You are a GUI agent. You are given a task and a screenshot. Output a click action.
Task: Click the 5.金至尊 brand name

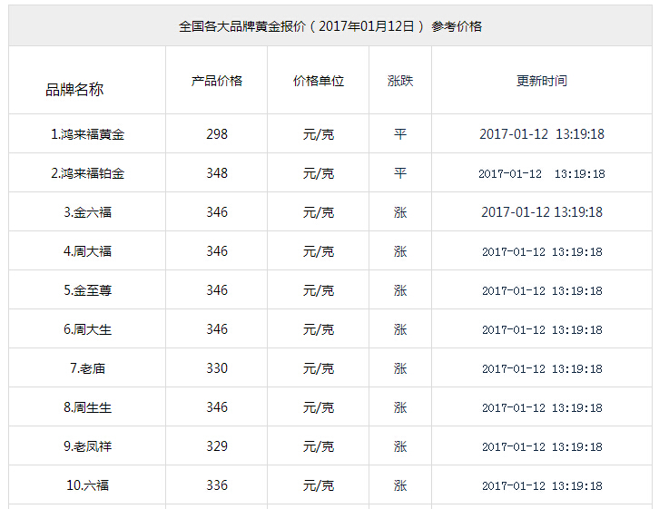click(x=87, y=290)
